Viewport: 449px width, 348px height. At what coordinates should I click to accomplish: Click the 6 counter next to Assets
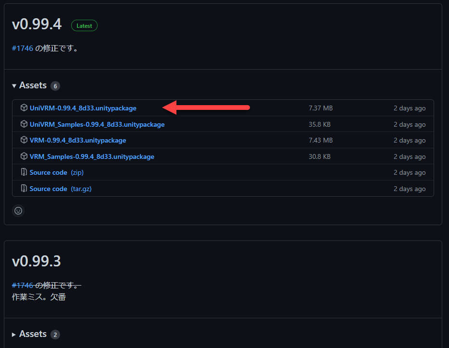coord(55,86)
